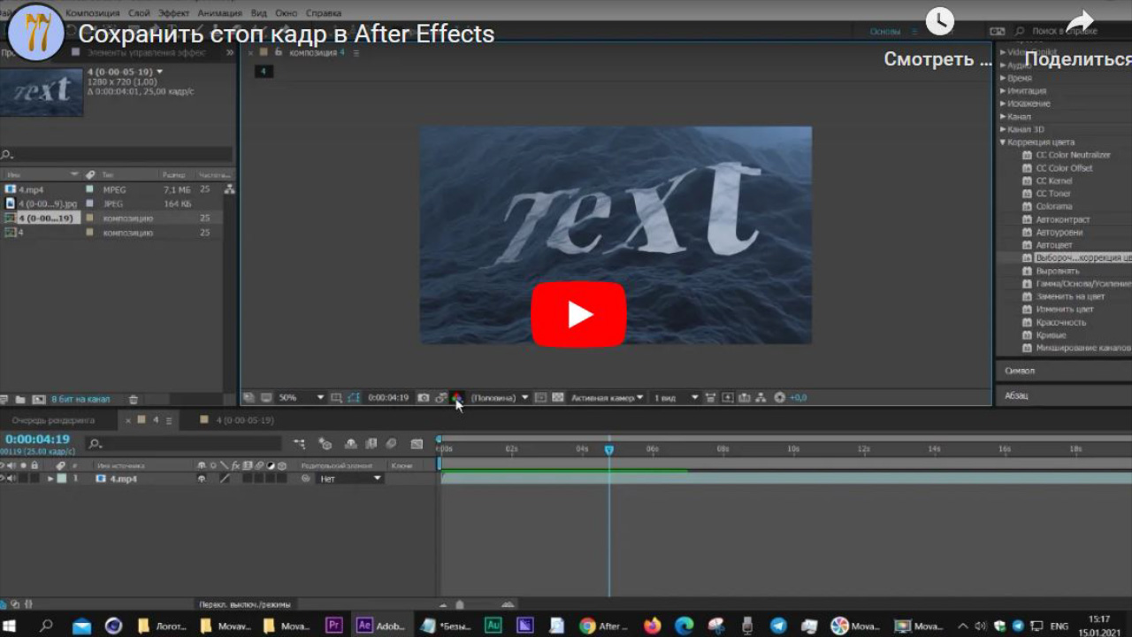Open the Эффект menu
This screenshot has width=1132, height=637.
point(173,13)
